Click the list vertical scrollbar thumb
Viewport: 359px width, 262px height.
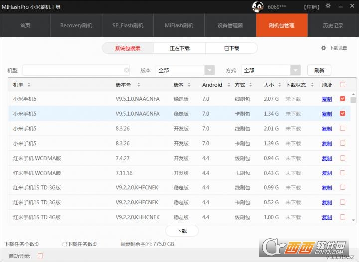tap(353, 100)
